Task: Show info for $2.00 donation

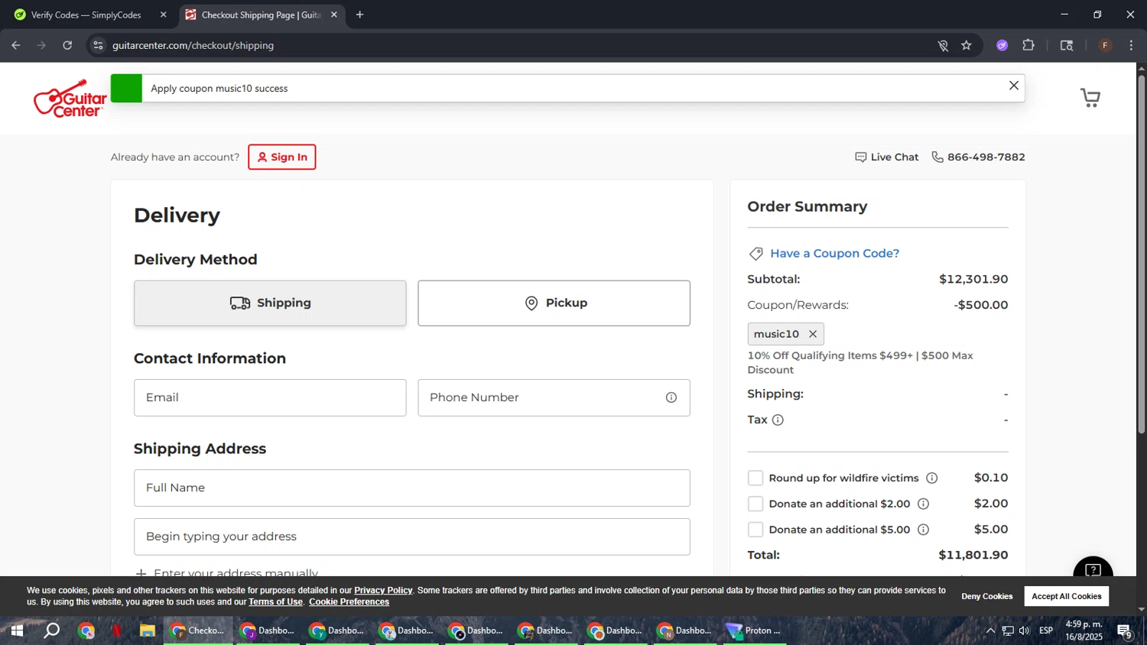Action: pyautogui.click(x=923, y=504)
